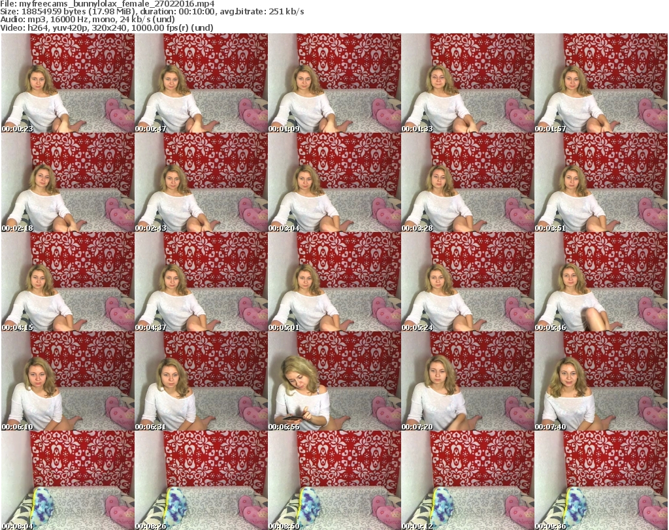Choose the thumbnail stamped 00:06:10
Screen dimensions: 669x530
point(68,382)
